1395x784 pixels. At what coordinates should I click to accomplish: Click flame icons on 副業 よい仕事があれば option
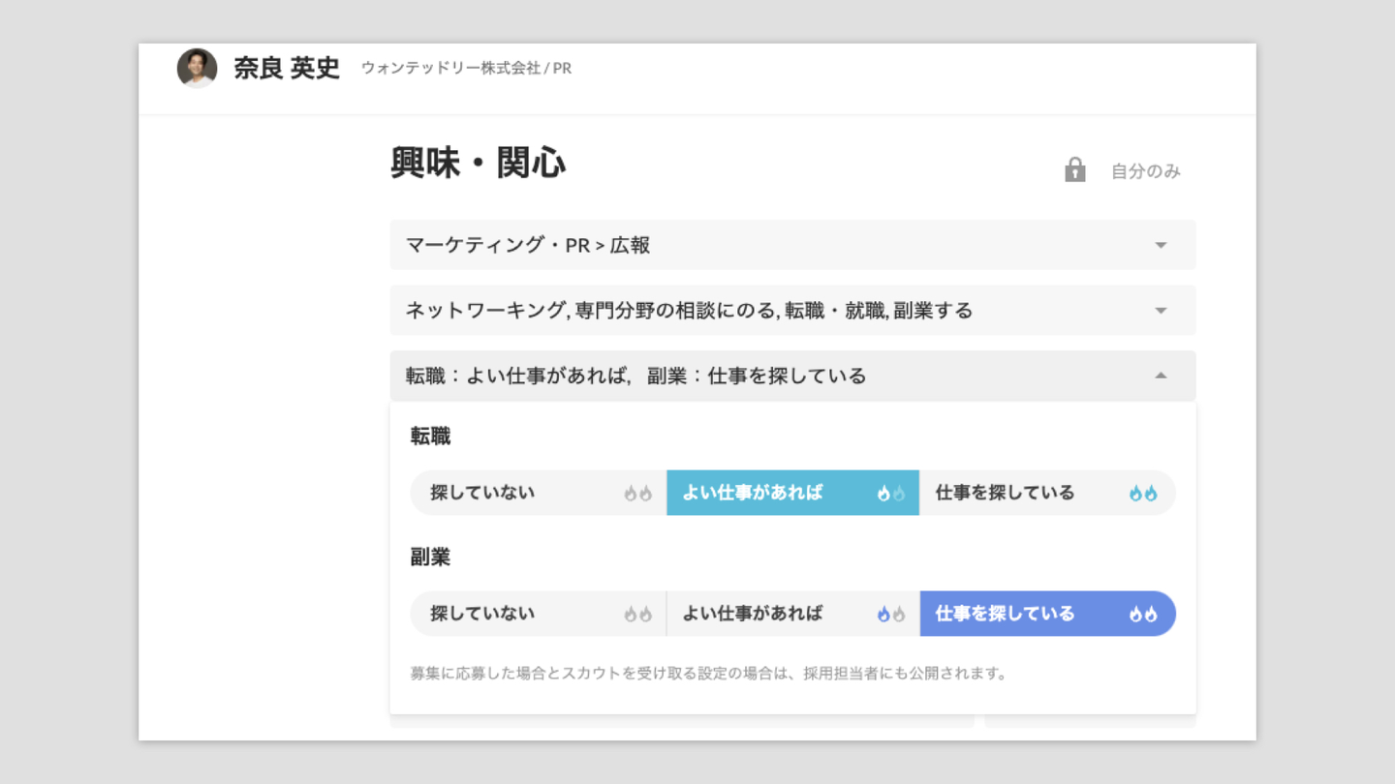890,615
